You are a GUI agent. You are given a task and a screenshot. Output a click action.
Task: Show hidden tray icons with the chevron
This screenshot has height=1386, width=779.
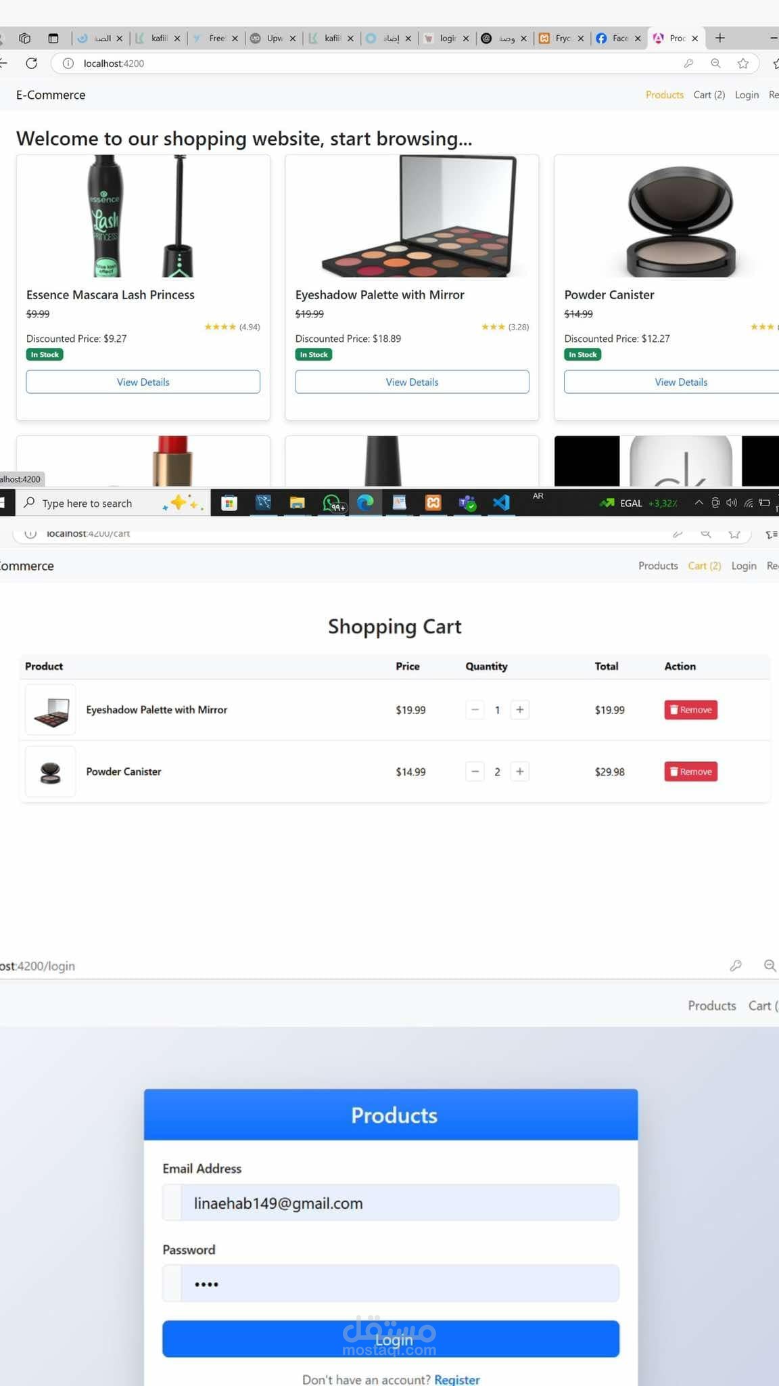click(699, 503)
